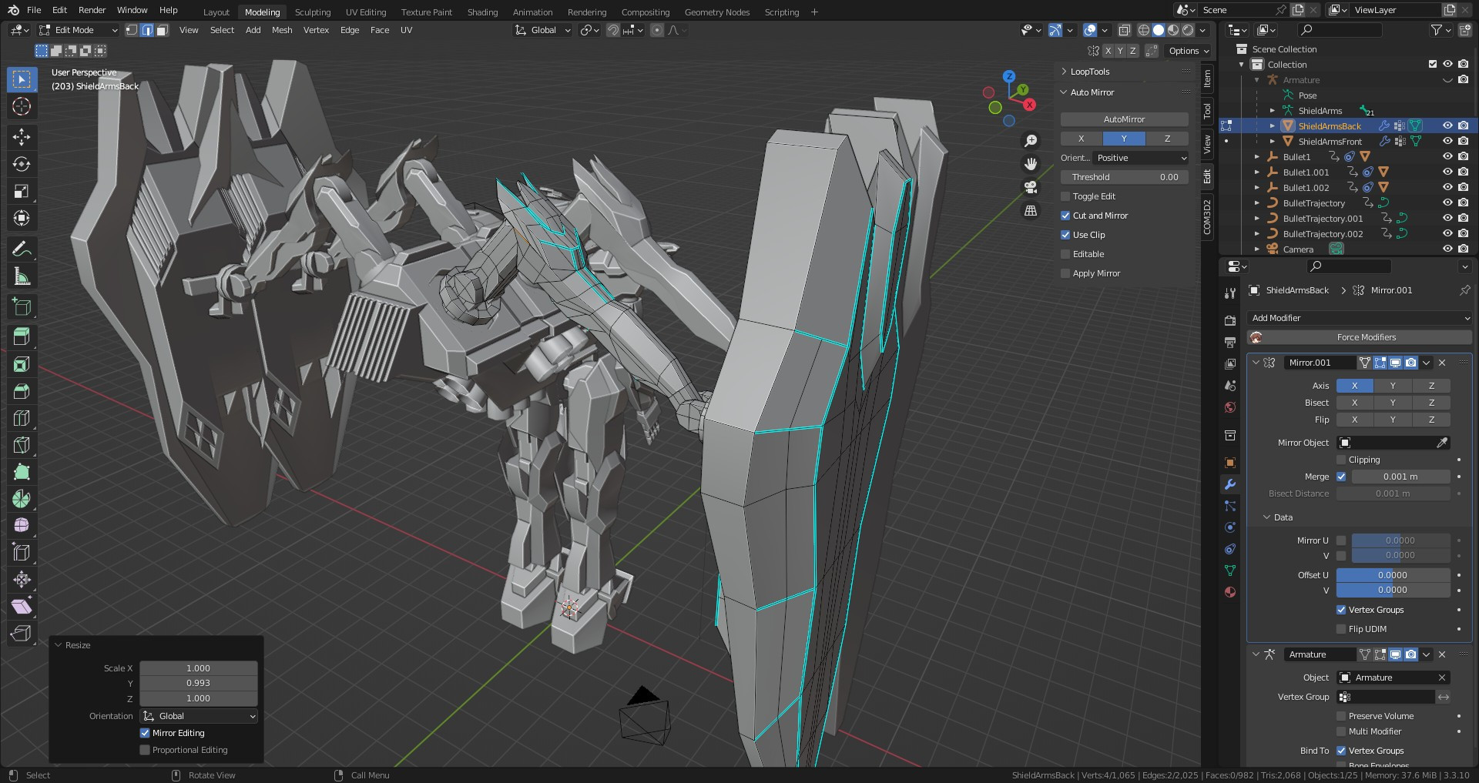Screen dimensions: 1479x783
Task: Open the Orient Positive dropdown
Action: 1141,158
